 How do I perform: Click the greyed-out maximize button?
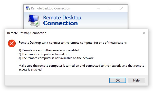110,8
